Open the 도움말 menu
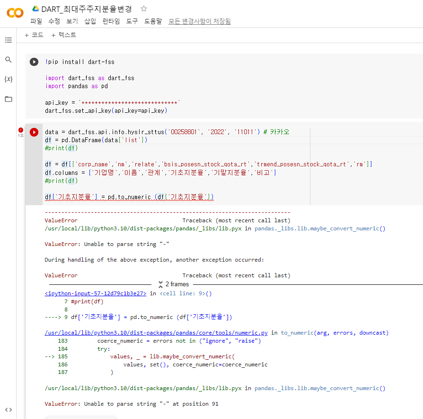Image resolution: width=423 pixels, height=419 pixels. [153, 21]
